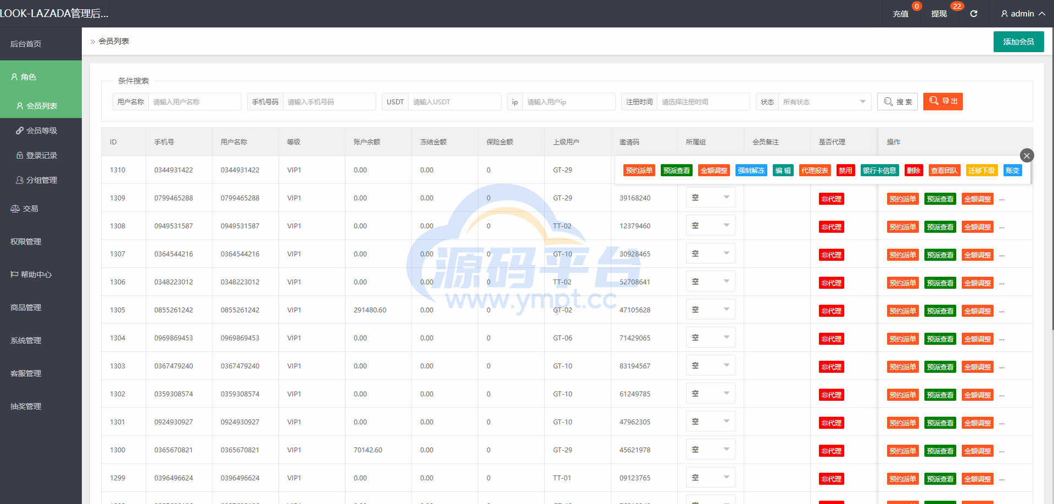Expand more actions ellipsis for ID 1300
The width and height of the screenshot is (1054, 504).
click(x=1002, y=451)
